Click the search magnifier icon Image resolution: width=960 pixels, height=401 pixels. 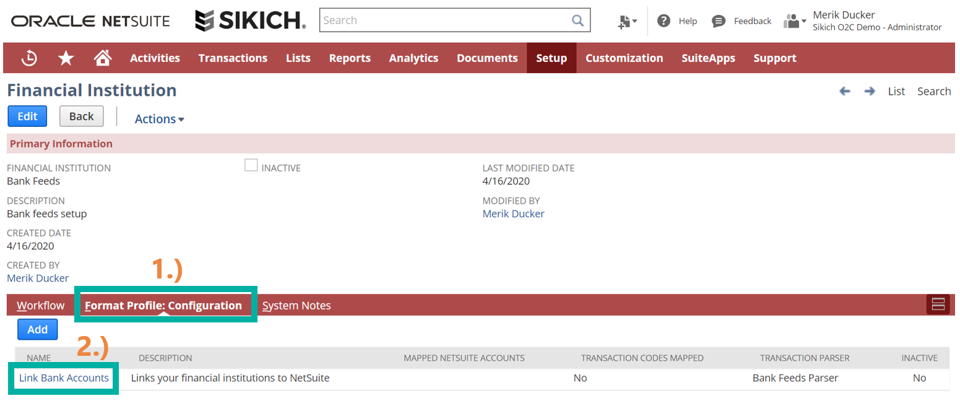pyautogui.click(x=577, y=20)
